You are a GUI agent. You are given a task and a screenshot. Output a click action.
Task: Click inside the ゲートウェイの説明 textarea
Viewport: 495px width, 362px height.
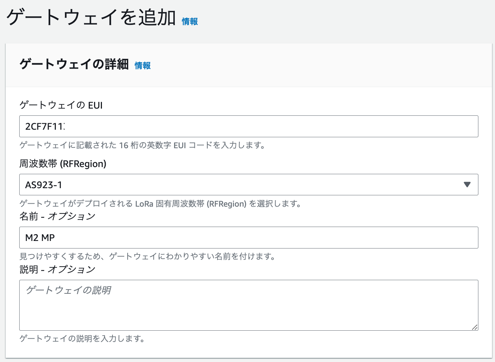248,305
